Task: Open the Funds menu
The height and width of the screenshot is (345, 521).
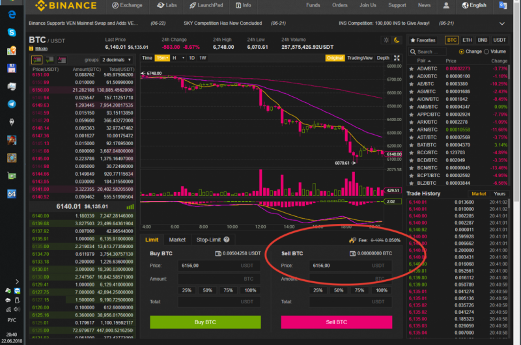Action: click(313, 5)
